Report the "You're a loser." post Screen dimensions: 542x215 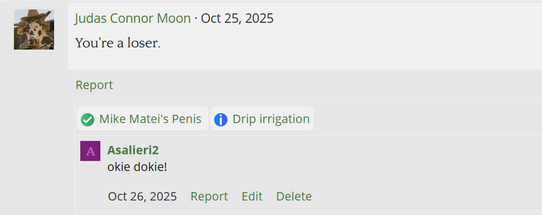[94, 85]
